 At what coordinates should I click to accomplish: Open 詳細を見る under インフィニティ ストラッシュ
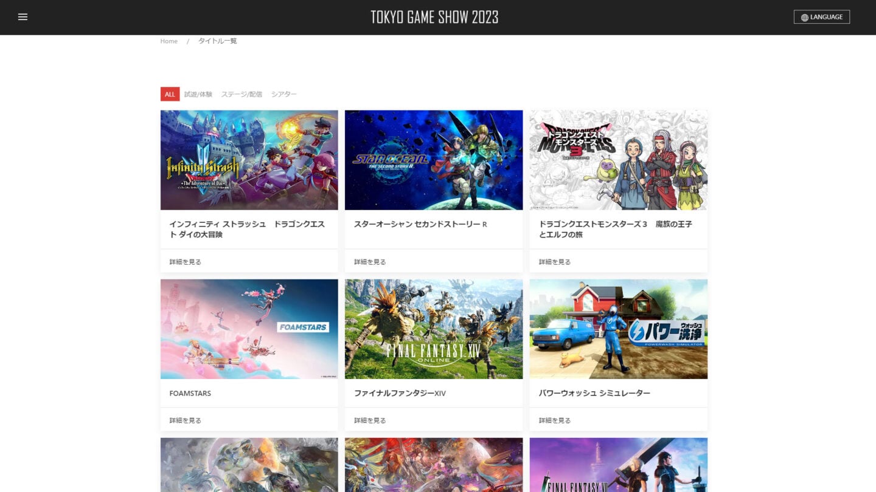pyautogui.click(x=184, y=261)
